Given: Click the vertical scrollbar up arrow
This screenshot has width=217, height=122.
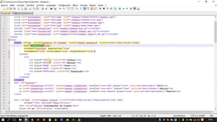Looking at the screenshot, I should (216, 17).
